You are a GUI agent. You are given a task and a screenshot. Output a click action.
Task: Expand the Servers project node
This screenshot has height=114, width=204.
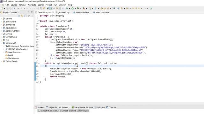(x=1, y=34)
